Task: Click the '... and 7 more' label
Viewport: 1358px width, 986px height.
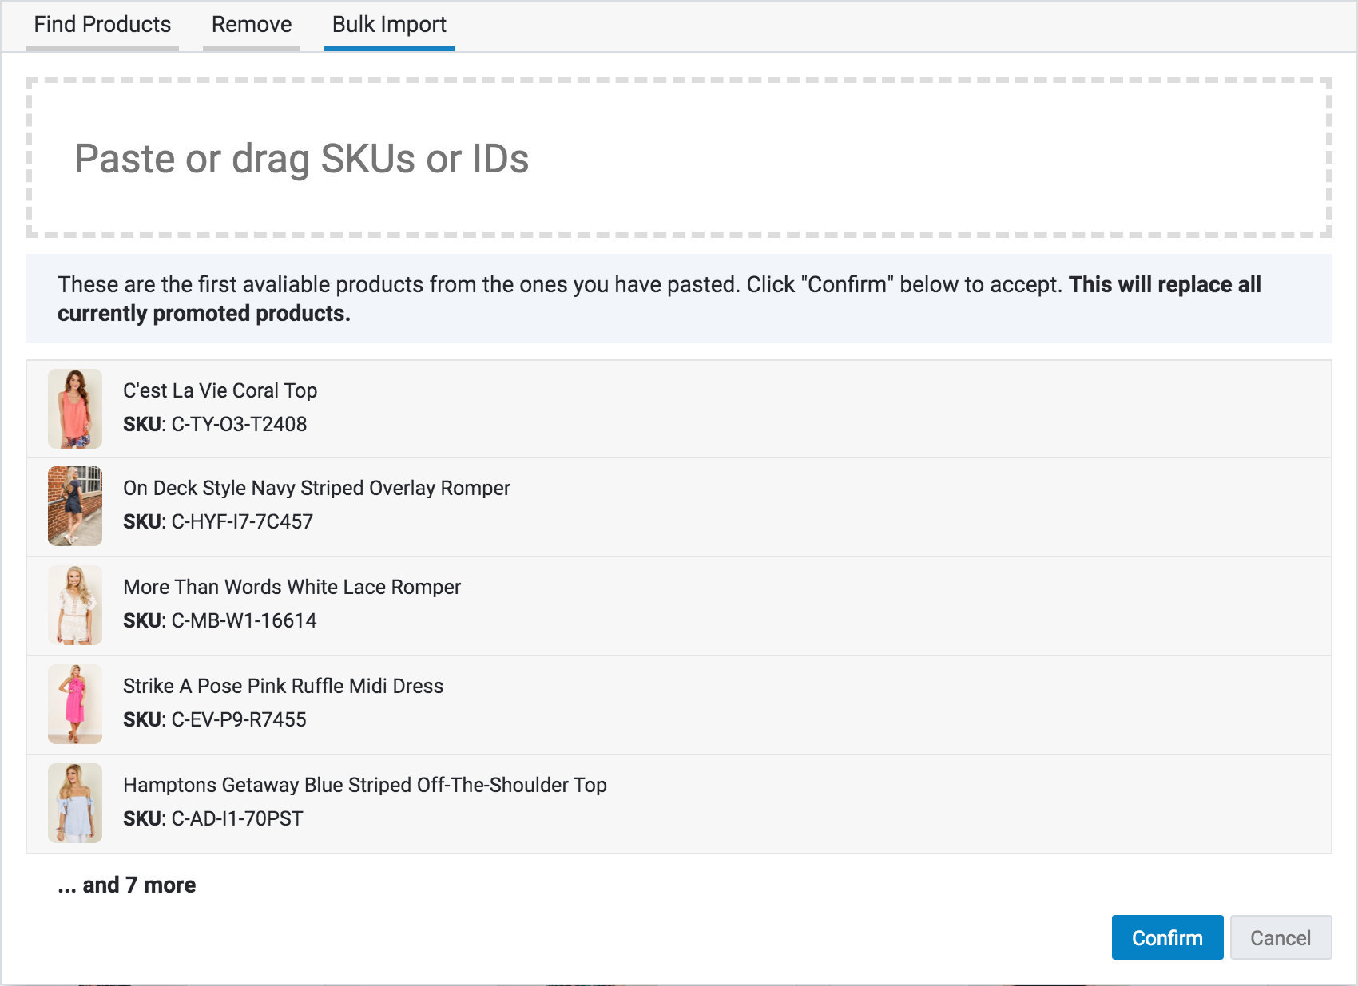Action: click(127, 885)
